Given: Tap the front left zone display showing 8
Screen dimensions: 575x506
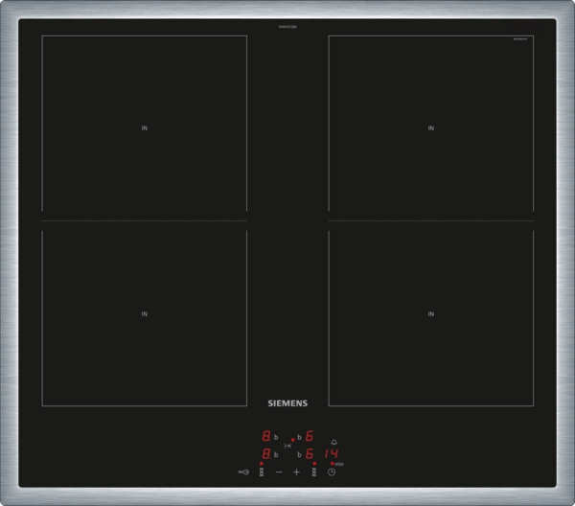Looking at the screenshot, I should [x=266, y=453].
